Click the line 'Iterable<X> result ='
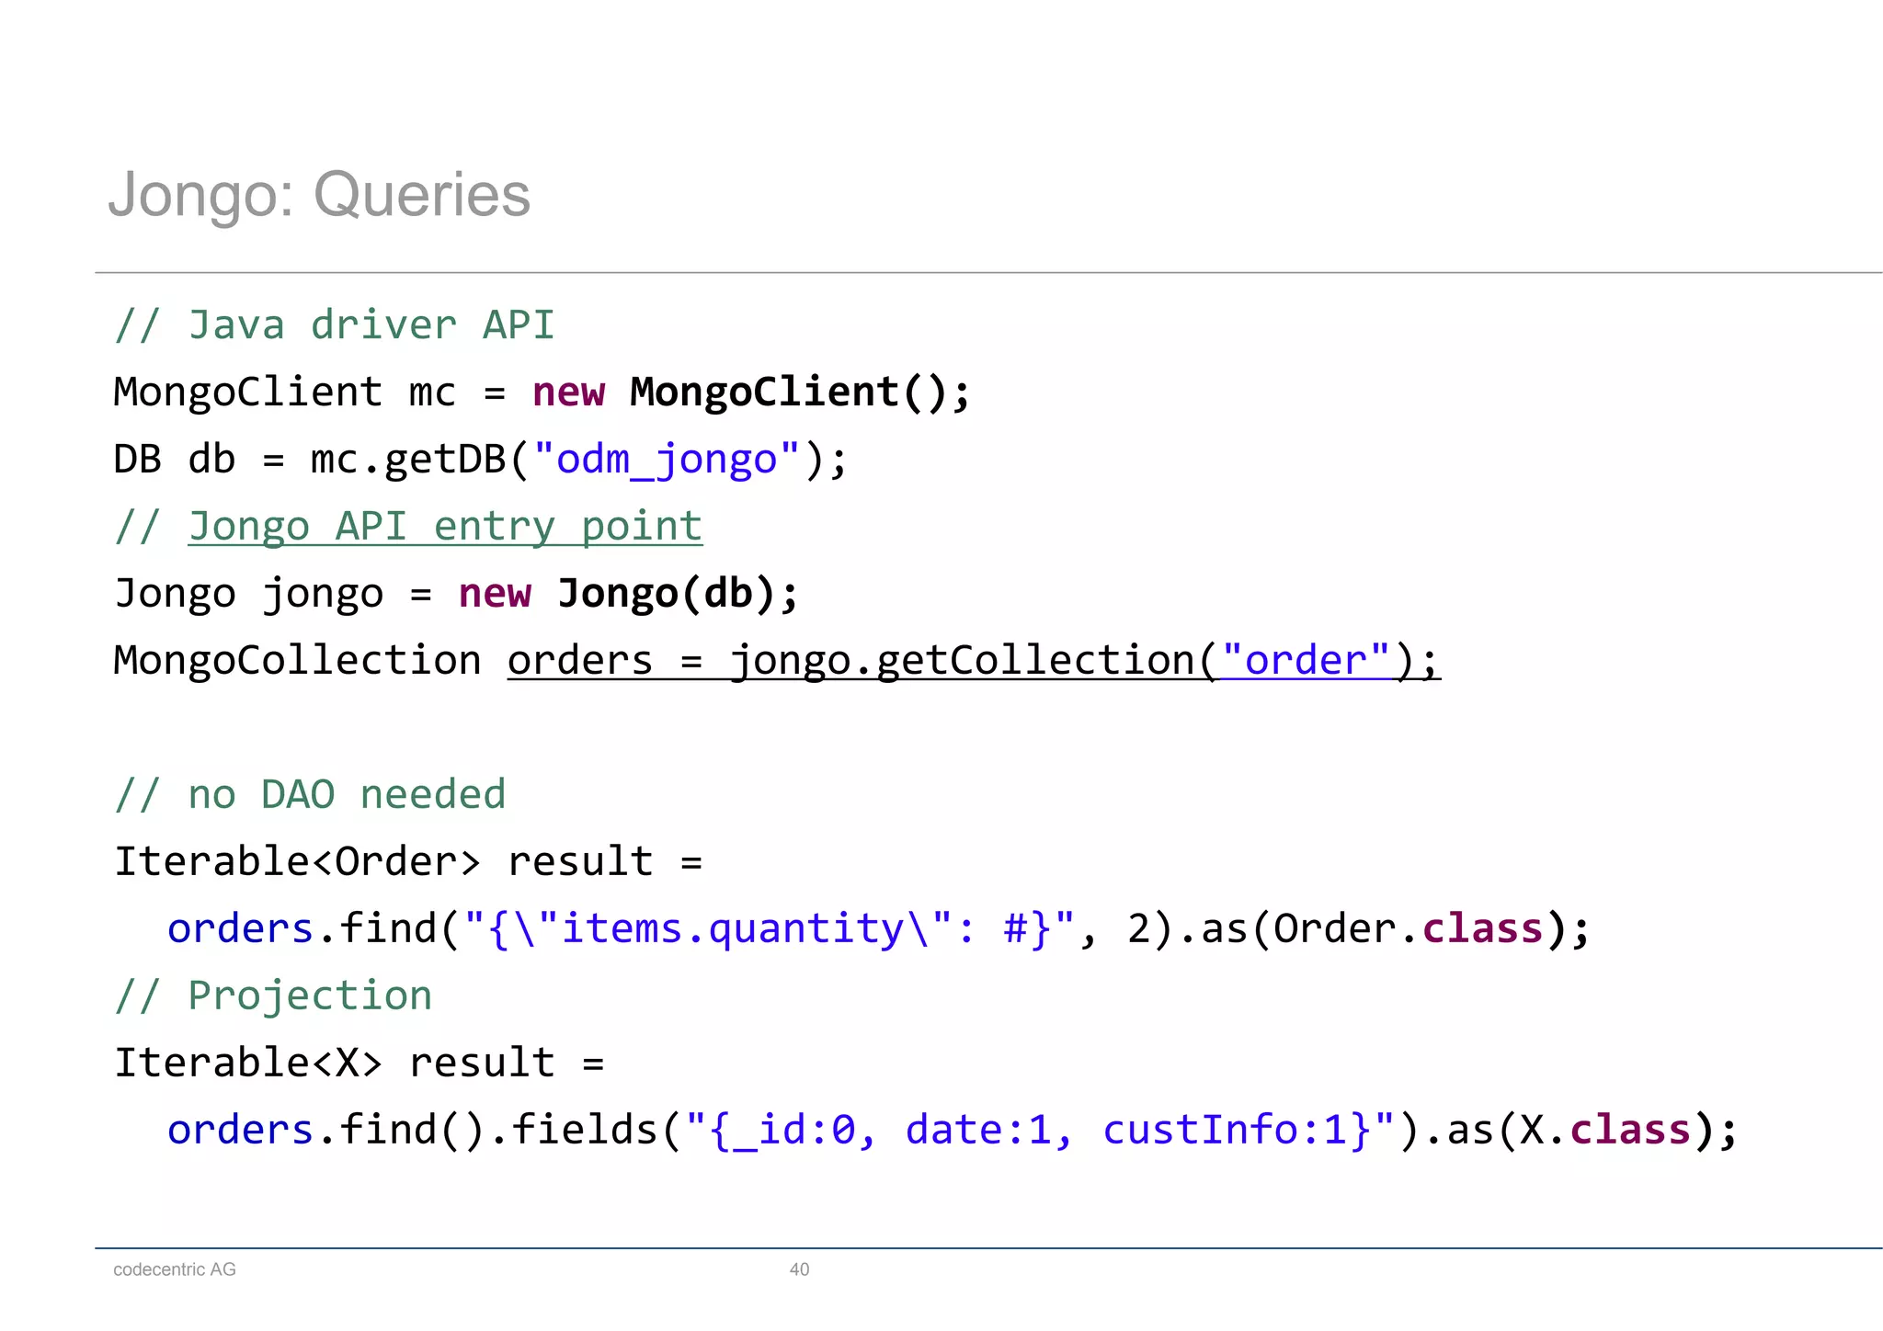The image size is (1883, 1331). click(x=359, y=1063)
